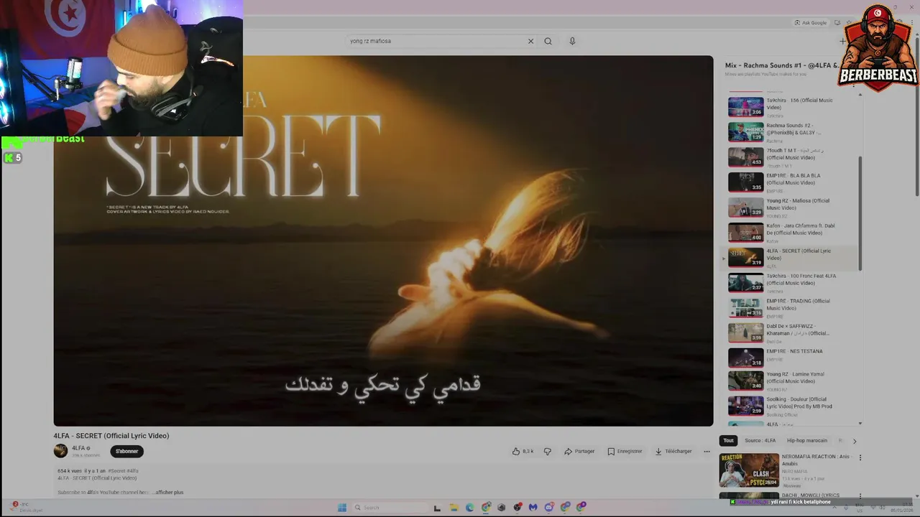The height and width of the screenshot is (517, 920).
Task: Open the weather widget on taskbar
Action: pos(27,507)
